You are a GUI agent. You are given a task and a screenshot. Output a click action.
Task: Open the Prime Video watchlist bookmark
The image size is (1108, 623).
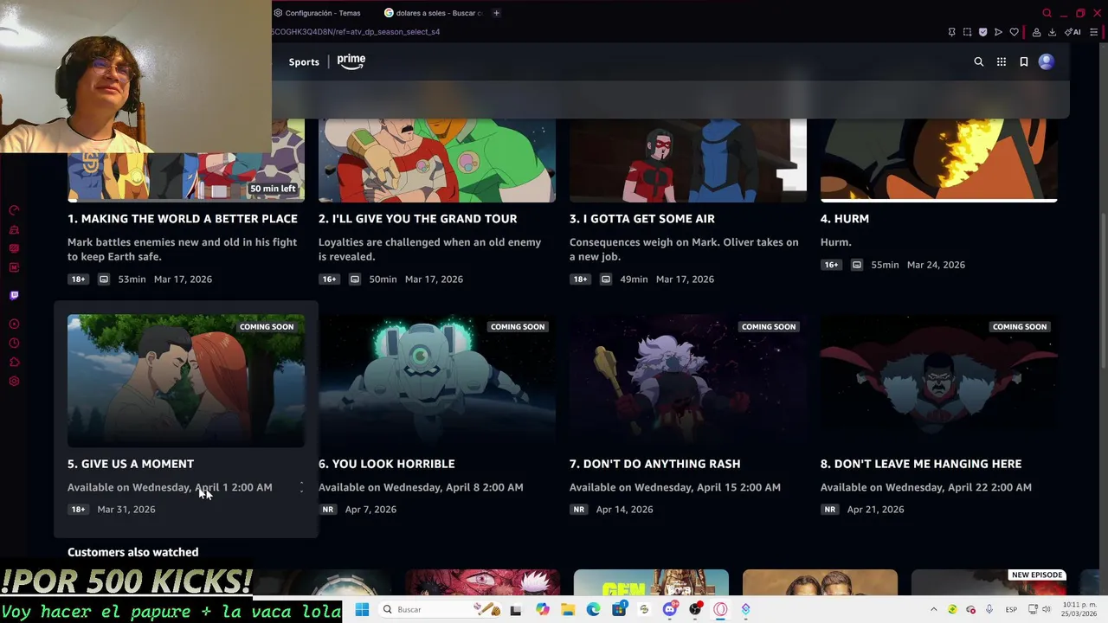(1024, 61)
